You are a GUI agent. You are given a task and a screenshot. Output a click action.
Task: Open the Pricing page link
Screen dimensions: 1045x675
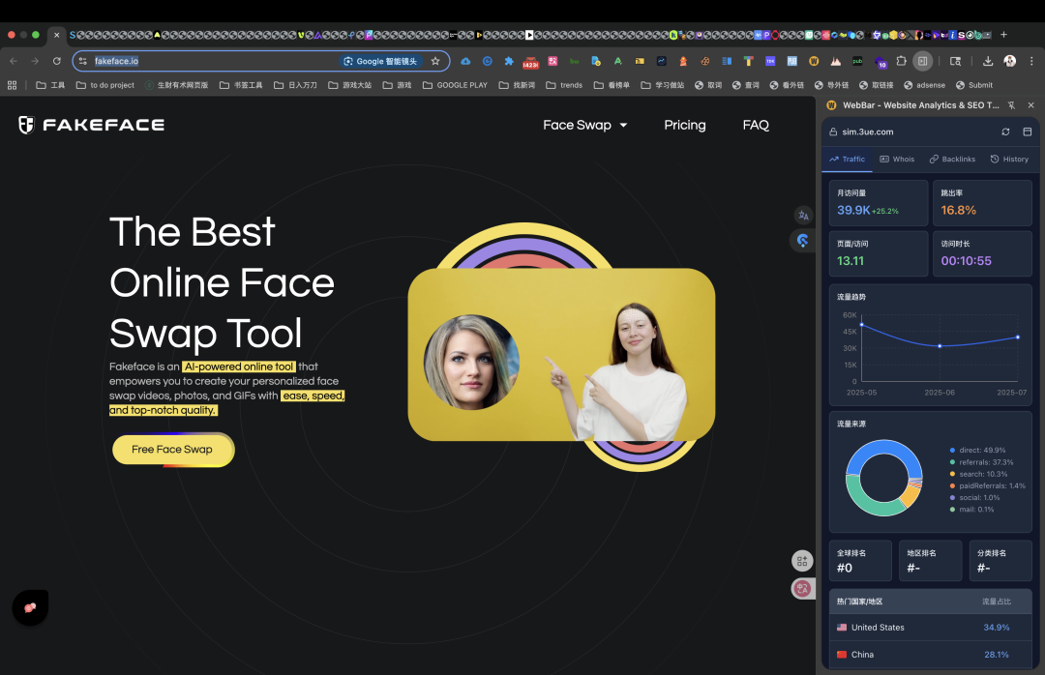(x=684, y=125)
